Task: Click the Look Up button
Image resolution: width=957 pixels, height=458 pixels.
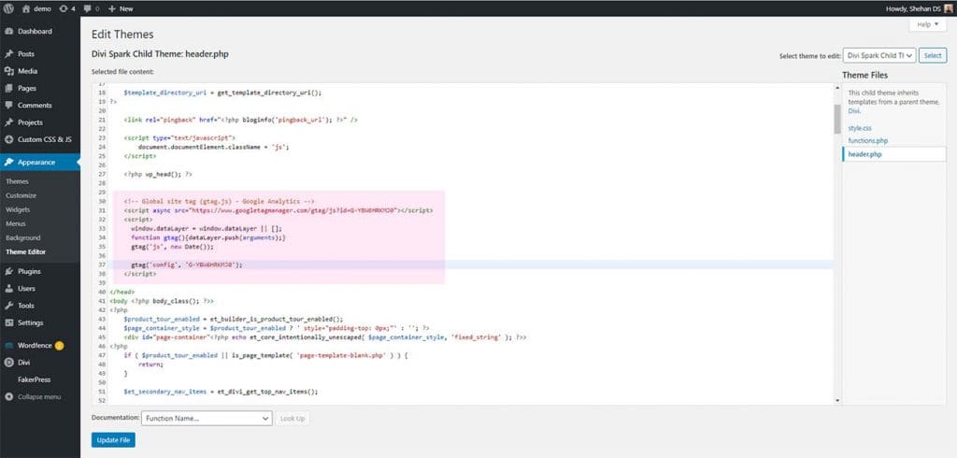Action: pos(293,419)
